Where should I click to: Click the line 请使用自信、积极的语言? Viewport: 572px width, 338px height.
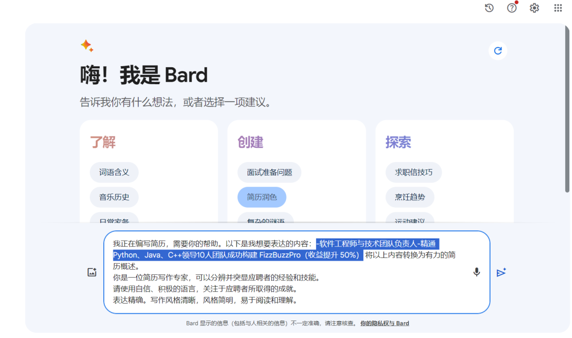(x=207, y=289)
